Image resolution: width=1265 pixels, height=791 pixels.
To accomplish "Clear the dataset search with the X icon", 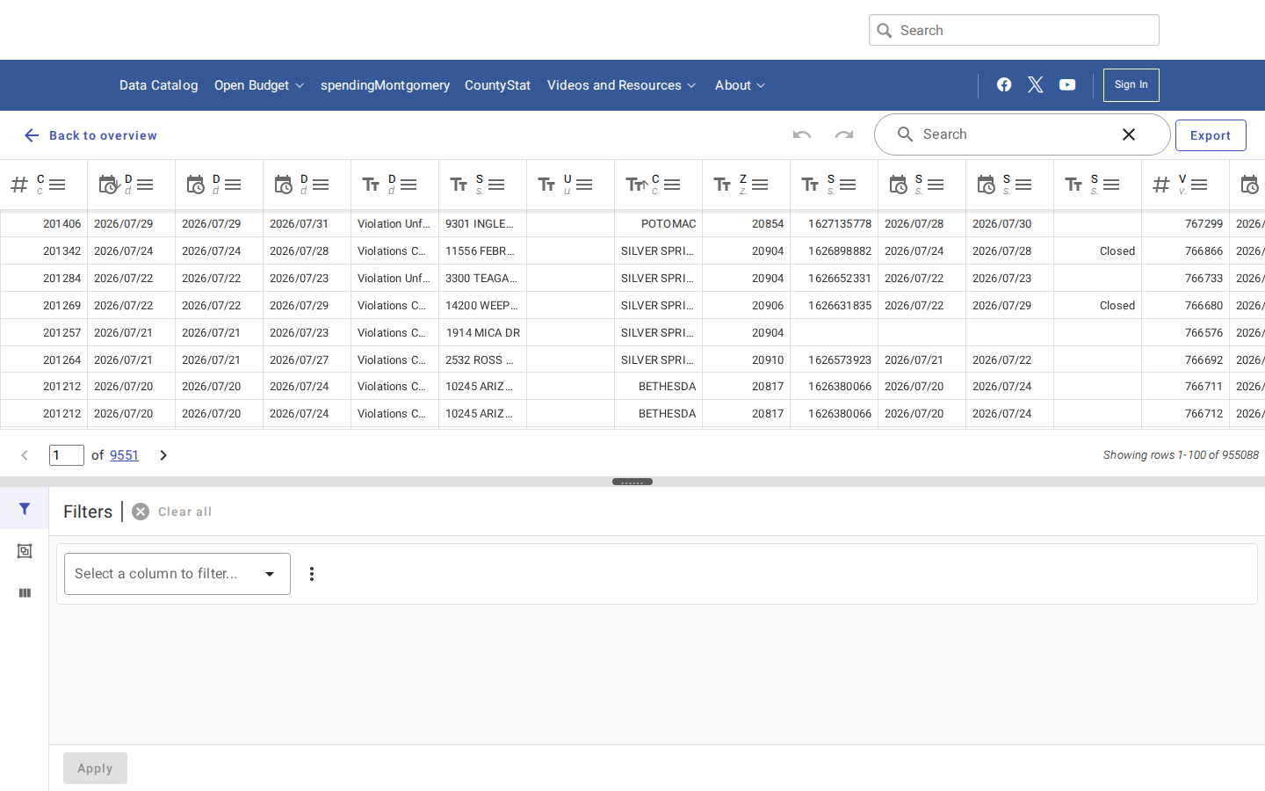I will (1129, 134).
